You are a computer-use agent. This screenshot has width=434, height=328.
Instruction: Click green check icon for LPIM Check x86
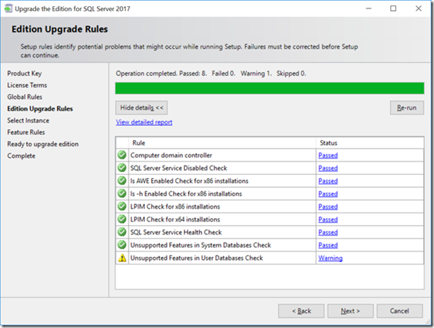pyautogui.click(x=122, y=206)
